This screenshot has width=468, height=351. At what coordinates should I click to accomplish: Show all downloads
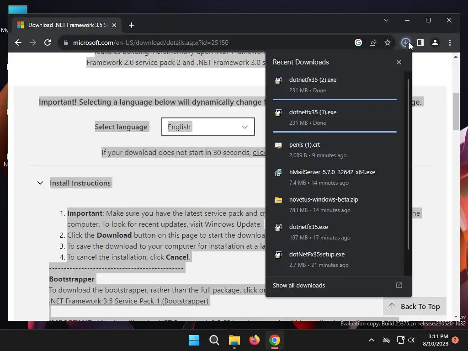[x=299, y=285]
